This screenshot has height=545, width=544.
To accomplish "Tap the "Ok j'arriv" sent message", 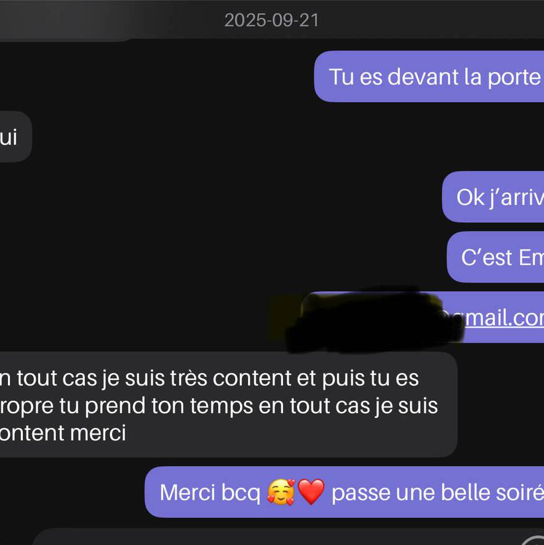I will tap(493, 196).
